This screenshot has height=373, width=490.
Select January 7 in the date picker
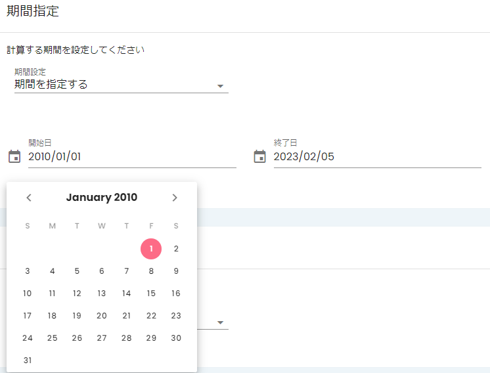click(126, 271)
